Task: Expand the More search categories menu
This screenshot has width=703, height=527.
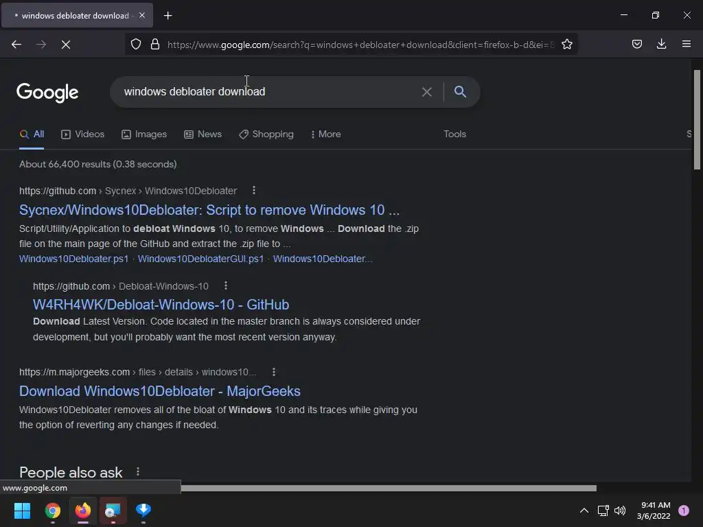Action: (326, 134)
